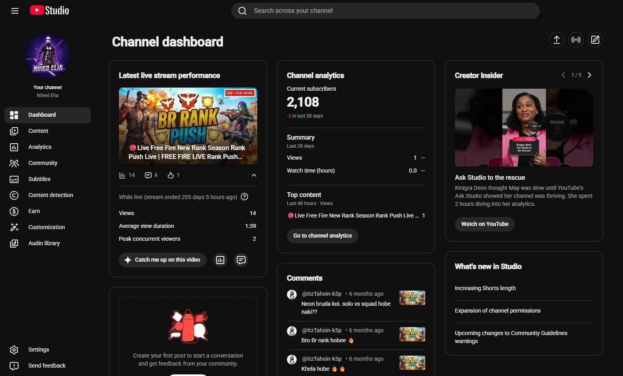Click the Earn dollar icon in sidebar
Viewport: 623px width, 376px height.
(14, 211)
